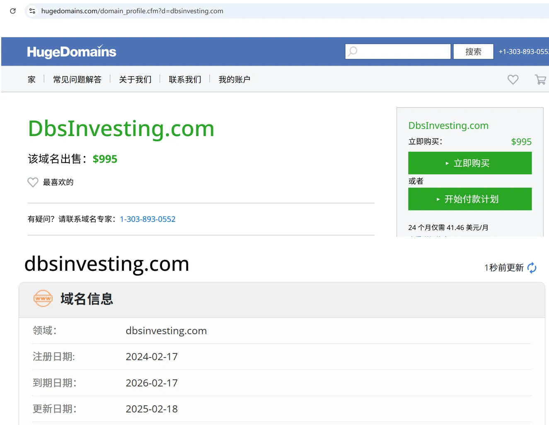Click the HugeDomains logo
The height and width of the screenshot is (425, 549).
point(72,51)
